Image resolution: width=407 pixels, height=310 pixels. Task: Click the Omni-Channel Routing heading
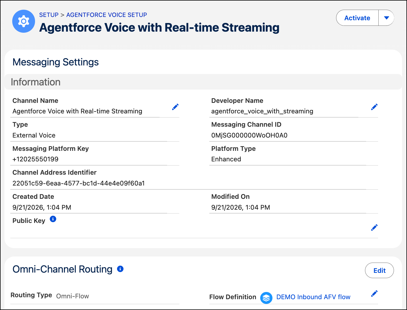(x=63, y=269)
